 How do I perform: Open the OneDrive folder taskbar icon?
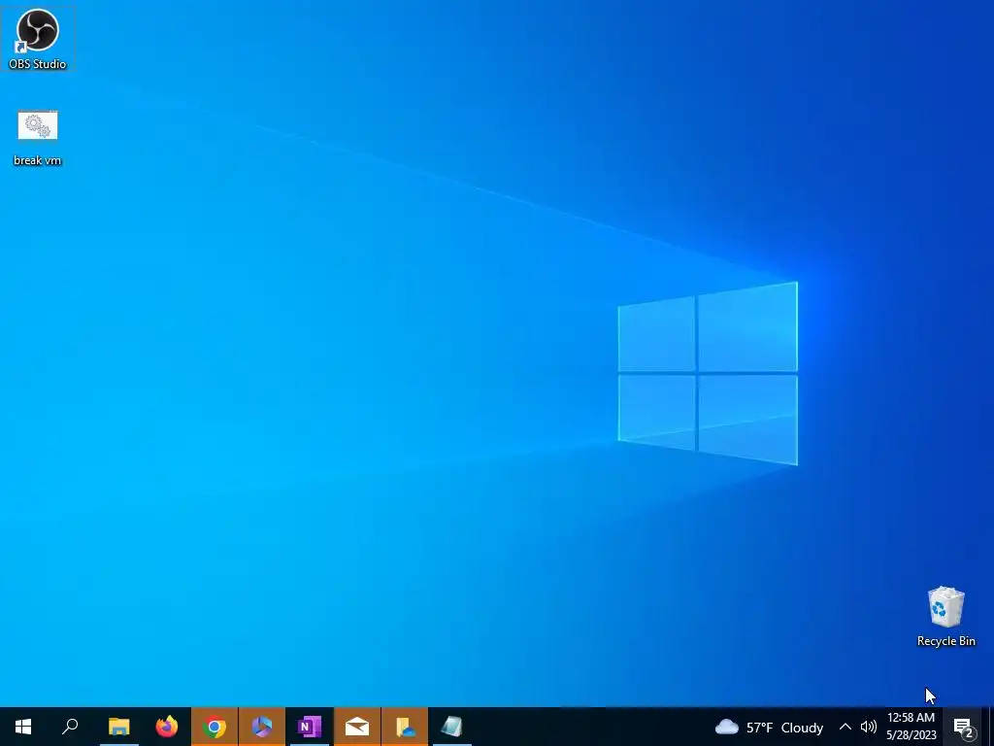[405, 727]
